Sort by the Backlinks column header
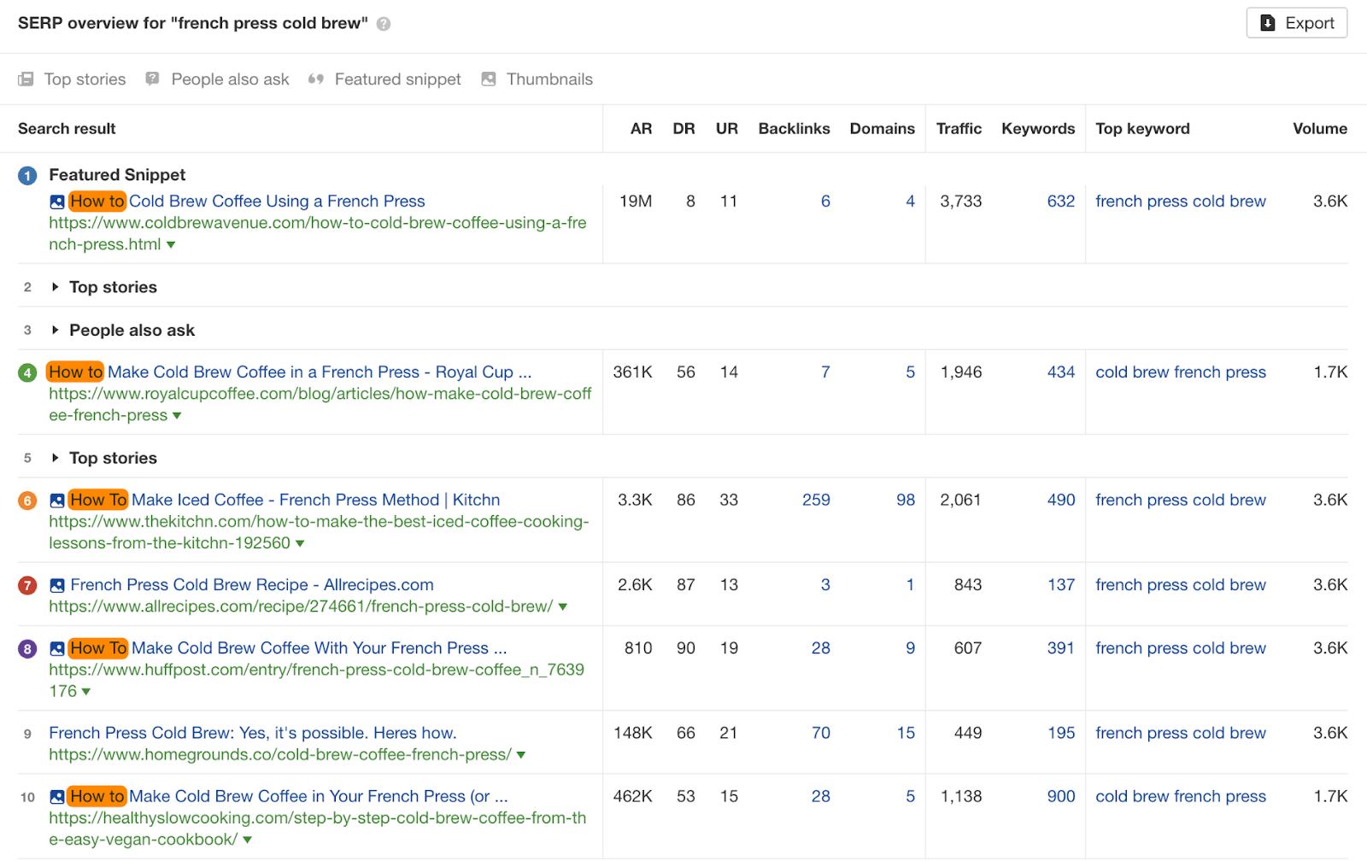 pos(794,129)
